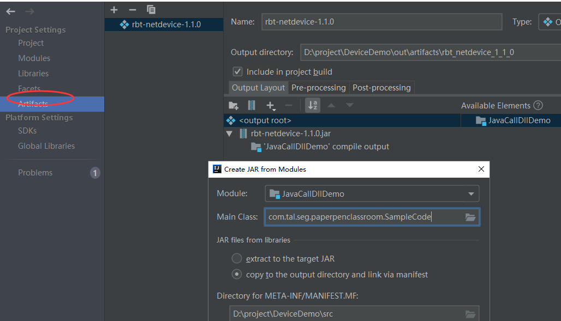
Task: Click the Problems count badge
Action: tap(95, 173)
